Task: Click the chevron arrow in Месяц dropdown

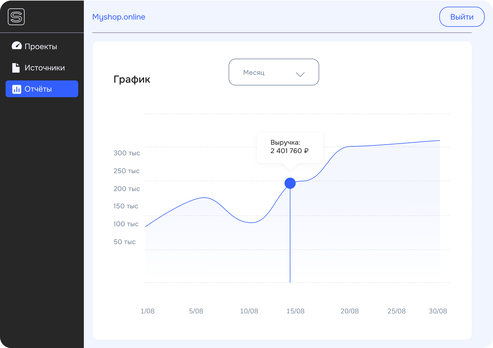Action: pos(300,74)
